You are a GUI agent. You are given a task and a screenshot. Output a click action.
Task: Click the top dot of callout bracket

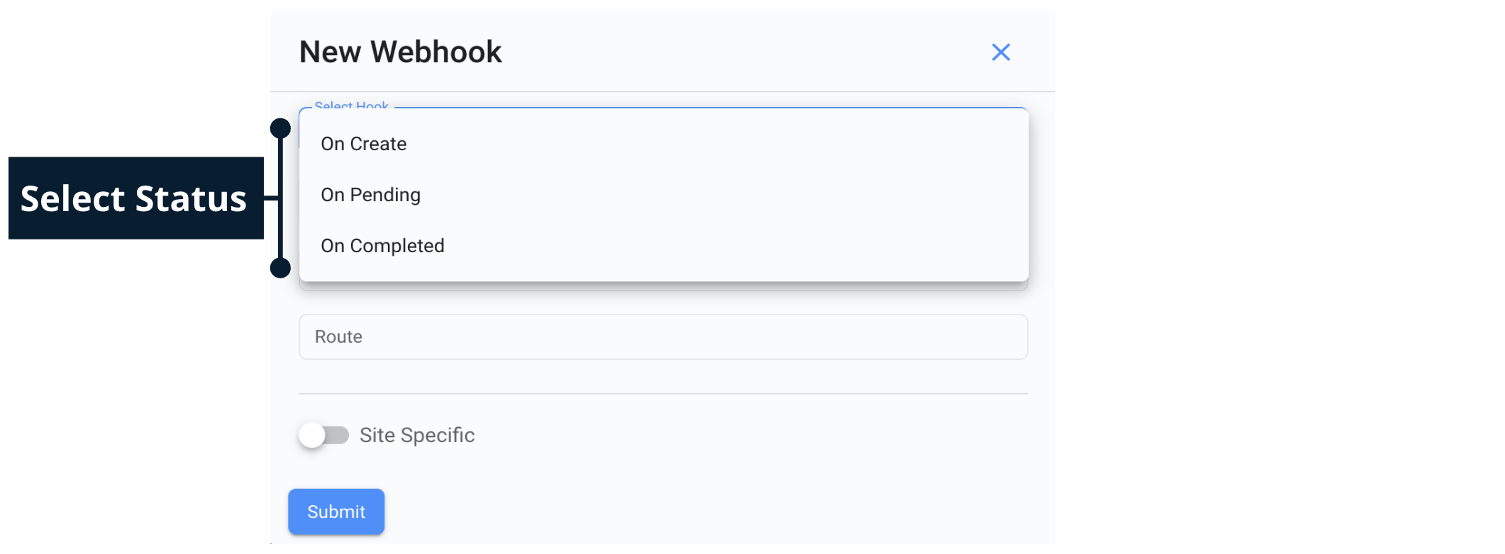pos(281,128)
